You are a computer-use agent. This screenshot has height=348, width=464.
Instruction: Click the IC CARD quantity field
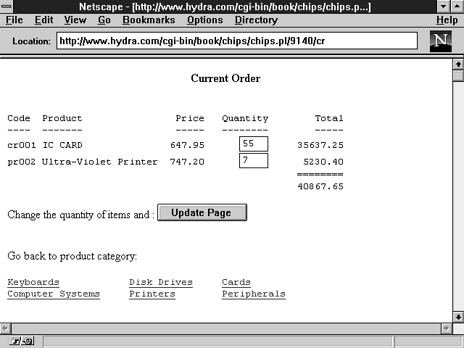point(253,144)
